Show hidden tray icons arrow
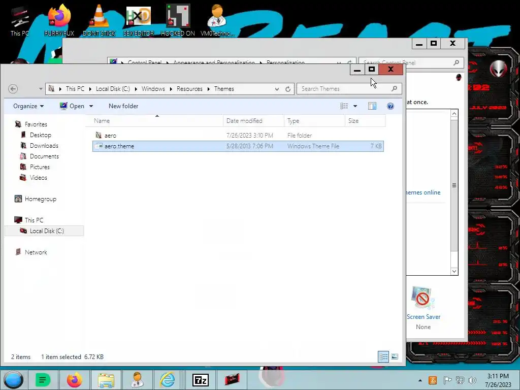This screenshot has height=390, width=520. click(x=420, y=380)
